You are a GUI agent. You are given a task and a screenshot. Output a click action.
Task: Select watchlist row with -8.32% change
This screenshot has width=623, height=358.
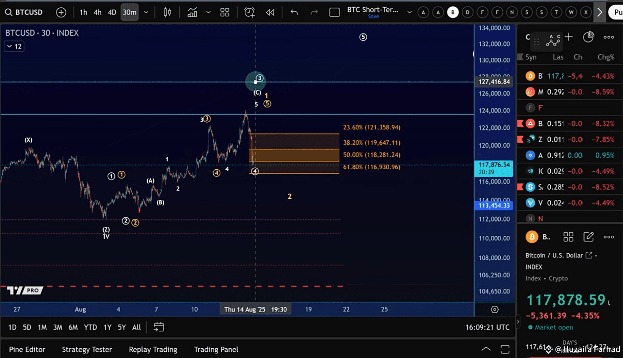[570, 124]
